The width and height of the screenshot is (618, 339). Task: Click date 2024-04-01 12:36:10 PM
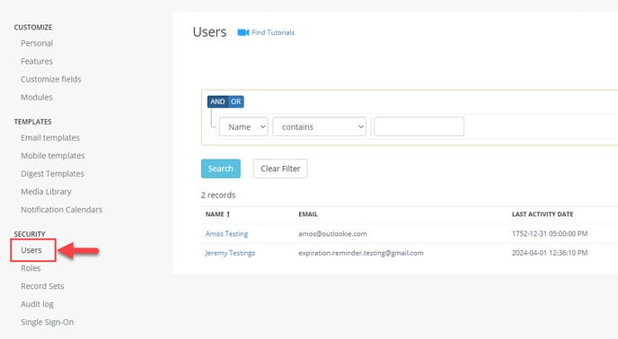(550, 253)
